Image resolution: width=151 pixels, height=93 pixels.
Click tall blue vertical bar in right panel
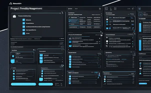tap(140, 27)
